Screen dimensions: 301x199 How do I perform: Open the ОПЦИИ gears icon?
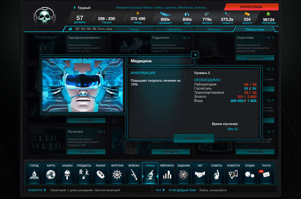[250, 173]
